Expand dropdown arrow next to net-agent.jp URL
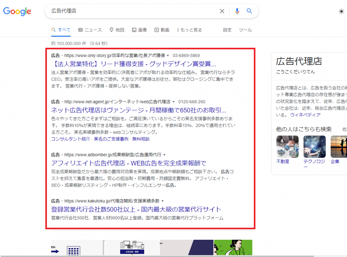 [x=173, y=102]
